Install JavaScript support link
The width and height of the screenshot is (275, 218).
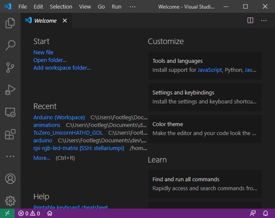tap(210, 70)
